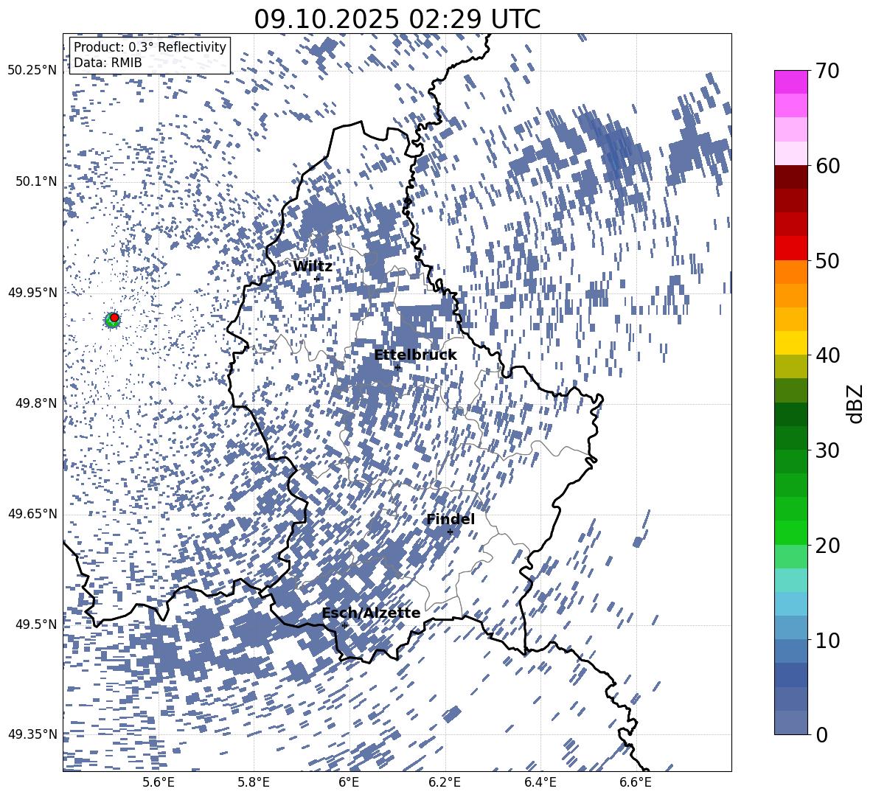Click the title '09.10.2025 02:29 UTC'
Viewport: 873px width, 797px height.
397,19
